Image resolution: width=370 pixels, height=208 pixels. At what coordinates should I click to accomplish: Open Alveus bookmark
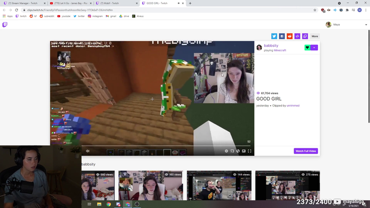[138, 16]
